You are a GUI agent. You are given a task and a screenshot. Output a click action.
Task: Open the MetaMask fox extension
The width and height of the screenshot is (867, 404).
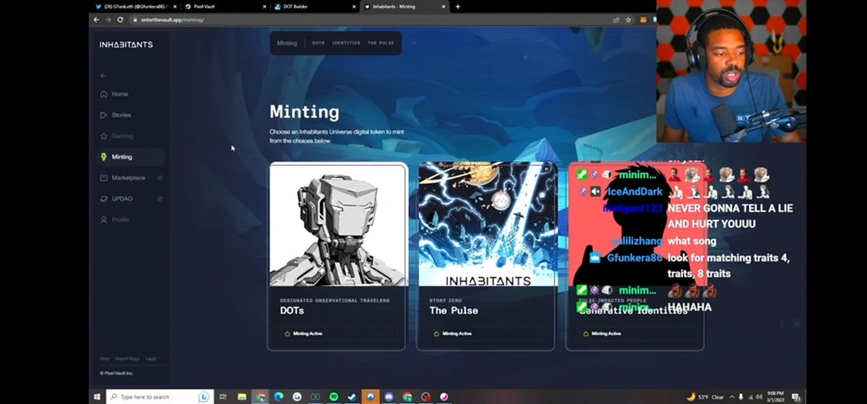pos(644,19)
